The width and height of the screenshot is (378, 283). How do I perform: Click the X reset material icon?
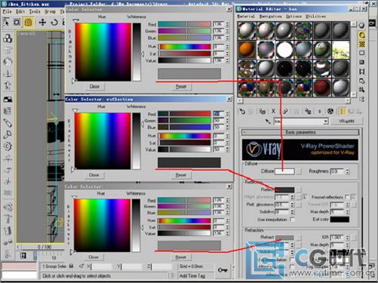pyautogui.click(x=274, y=111)
